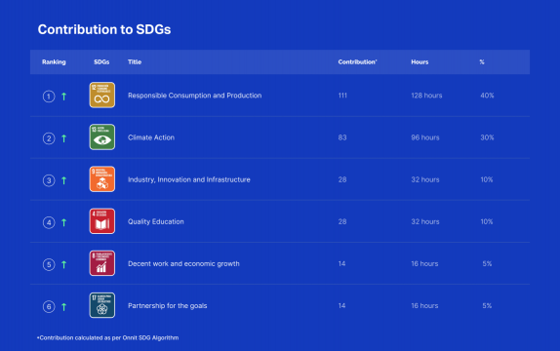The height and width of the screenshot is (351, 560).
Task: Click the Decent work SDG 8 icon
Action: [102, 263]
